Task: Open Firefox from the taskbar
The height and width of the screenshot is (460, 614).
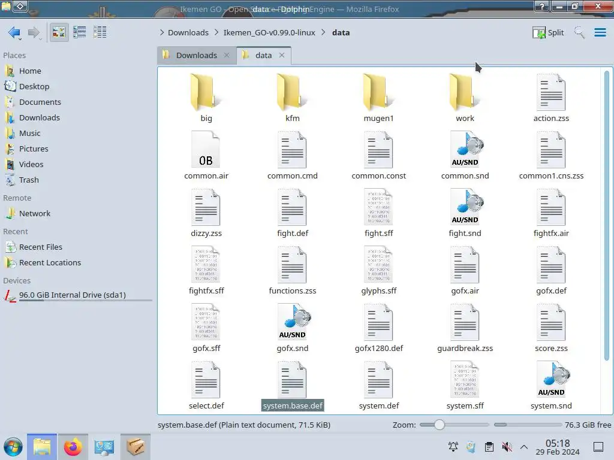Action: (73, 447)
